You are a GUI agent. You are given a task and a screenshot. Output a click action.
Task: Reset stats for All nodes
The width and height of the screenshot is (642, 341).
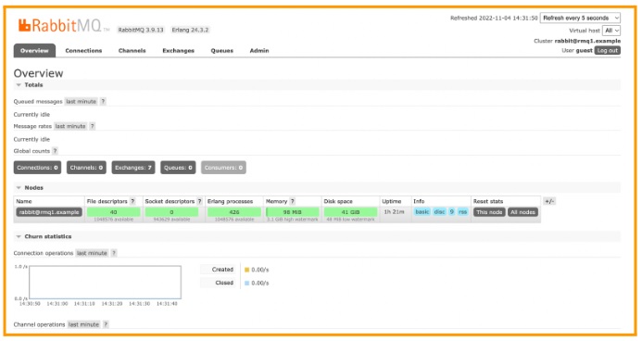(x=522, y=212)
